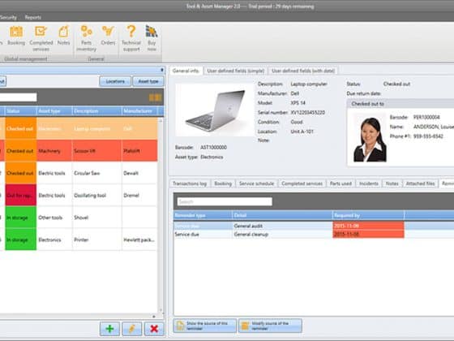
Task: Sort by Asset type column header
Action: click(54, 111)
